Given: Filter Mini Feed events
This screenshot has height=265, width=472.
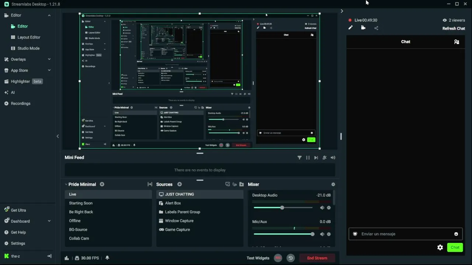Looking at the screenshot, I should point(299,158).
